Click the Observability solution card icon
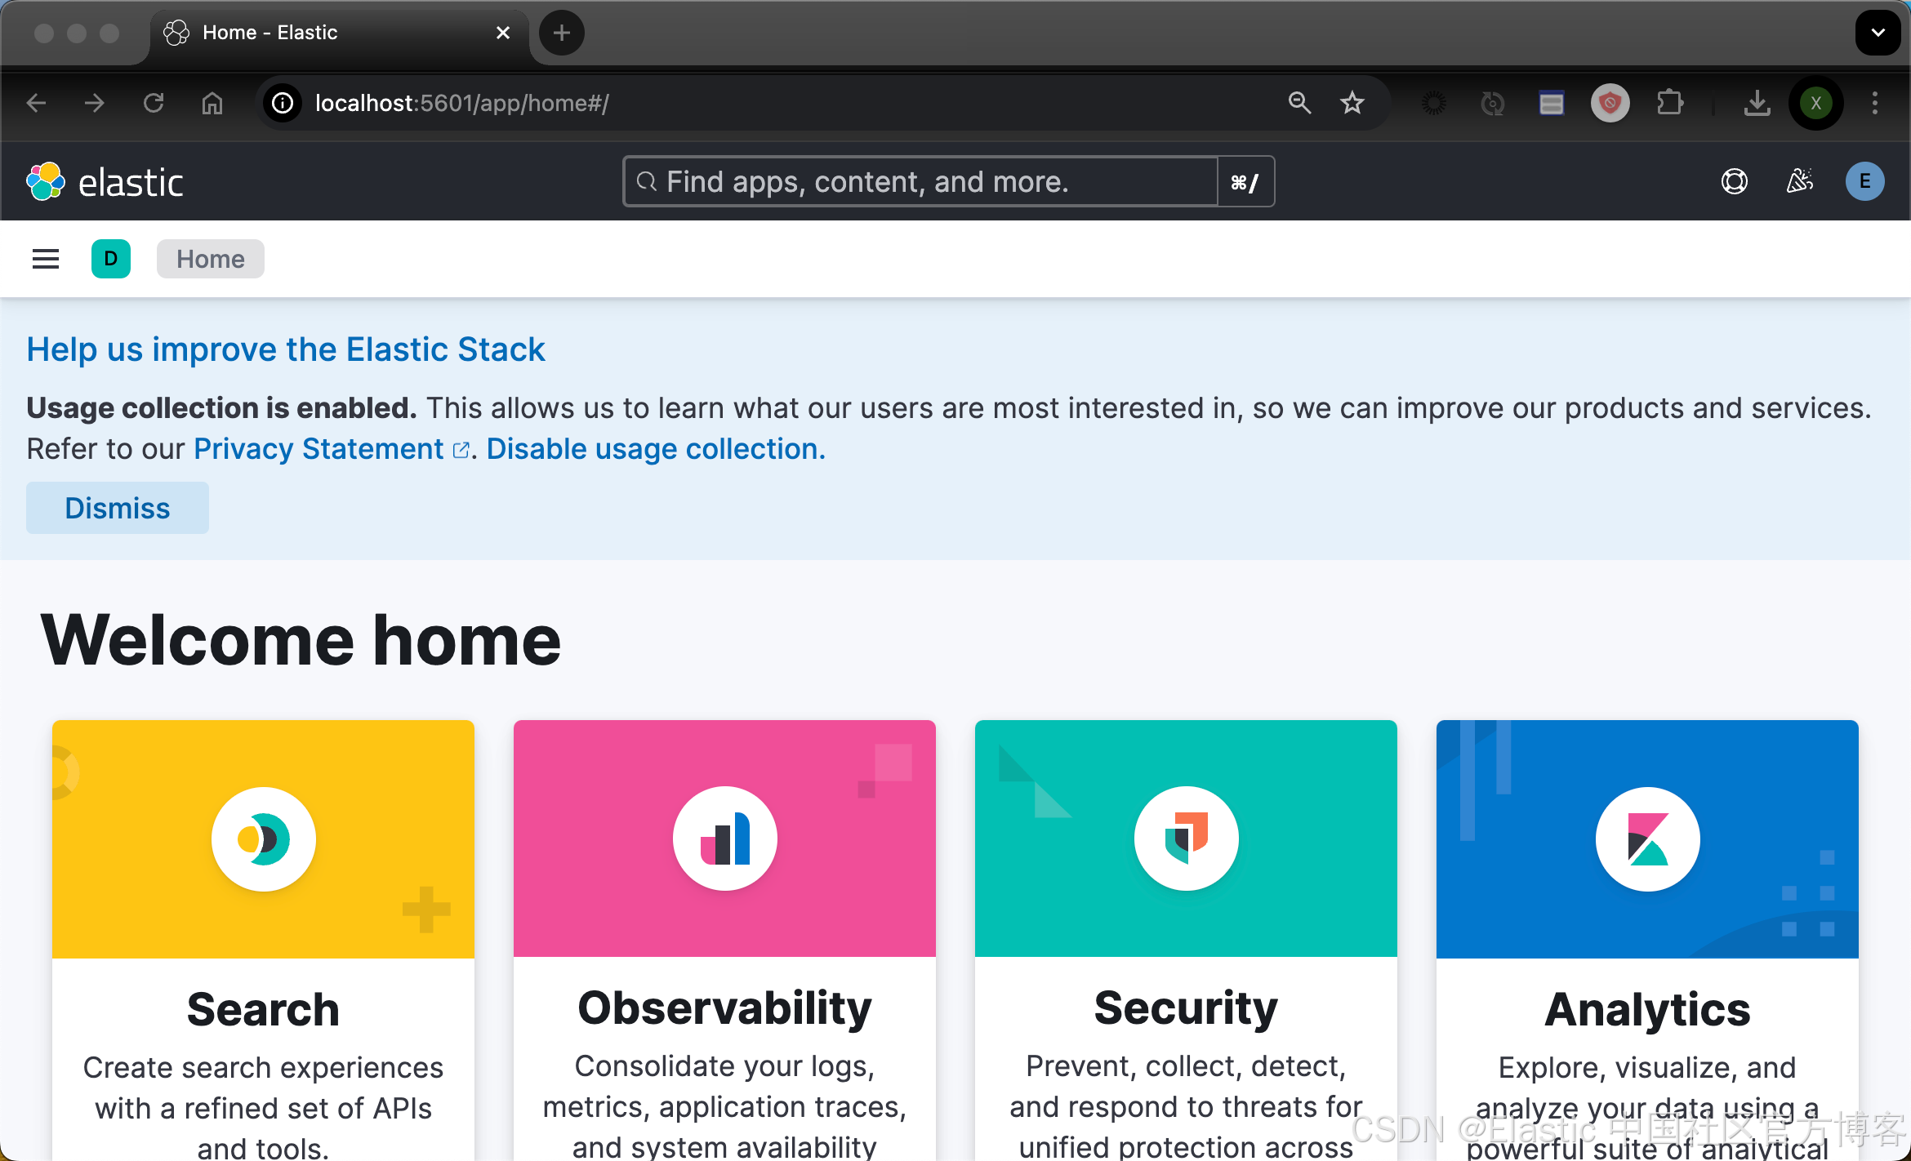This screenshot has height=1161, width=1911. pos(724,838)
